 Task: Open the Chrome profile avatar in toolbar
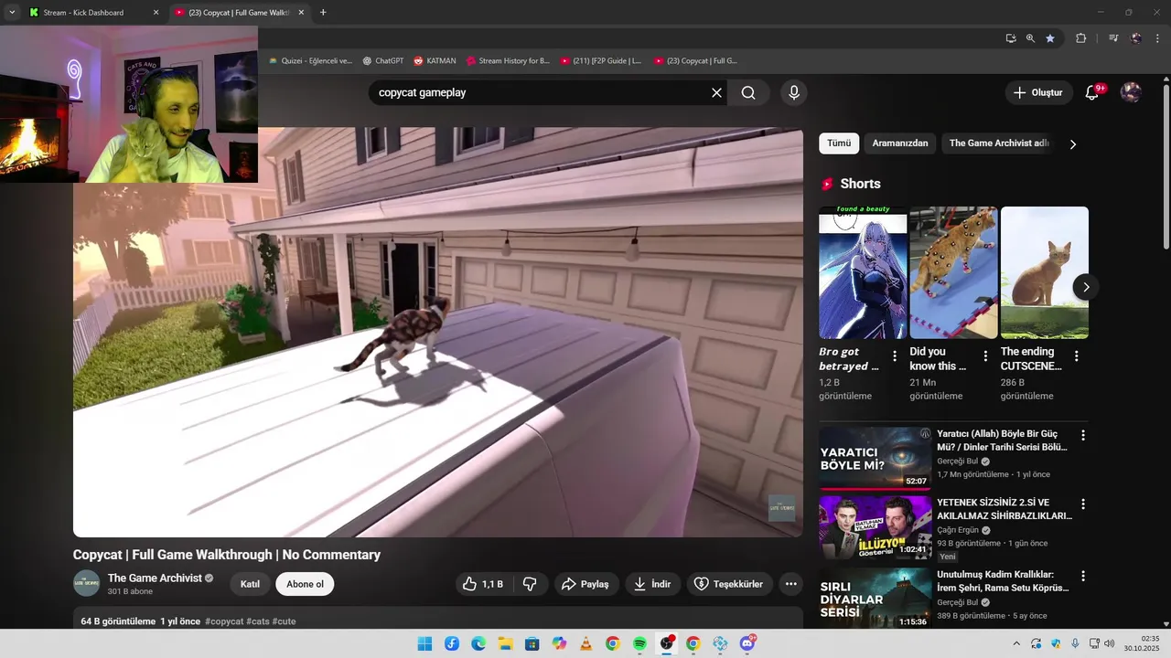[1136, 38]
